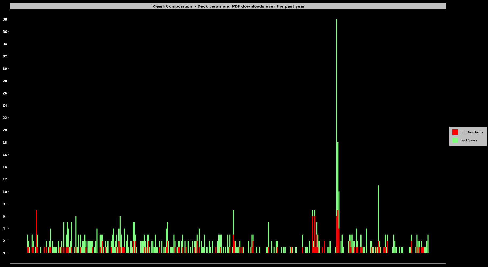Click the 'Kleisli Composition' chart title
The image size is (488, 267).
(x=228, y=6)
